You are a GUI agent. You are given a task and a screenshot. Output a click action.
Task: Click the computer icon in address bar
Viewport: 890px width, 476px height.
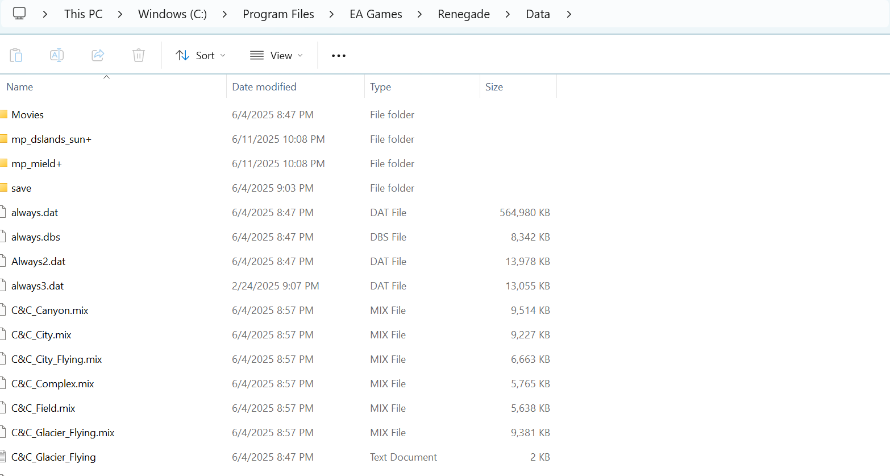[x=19, y=14]
